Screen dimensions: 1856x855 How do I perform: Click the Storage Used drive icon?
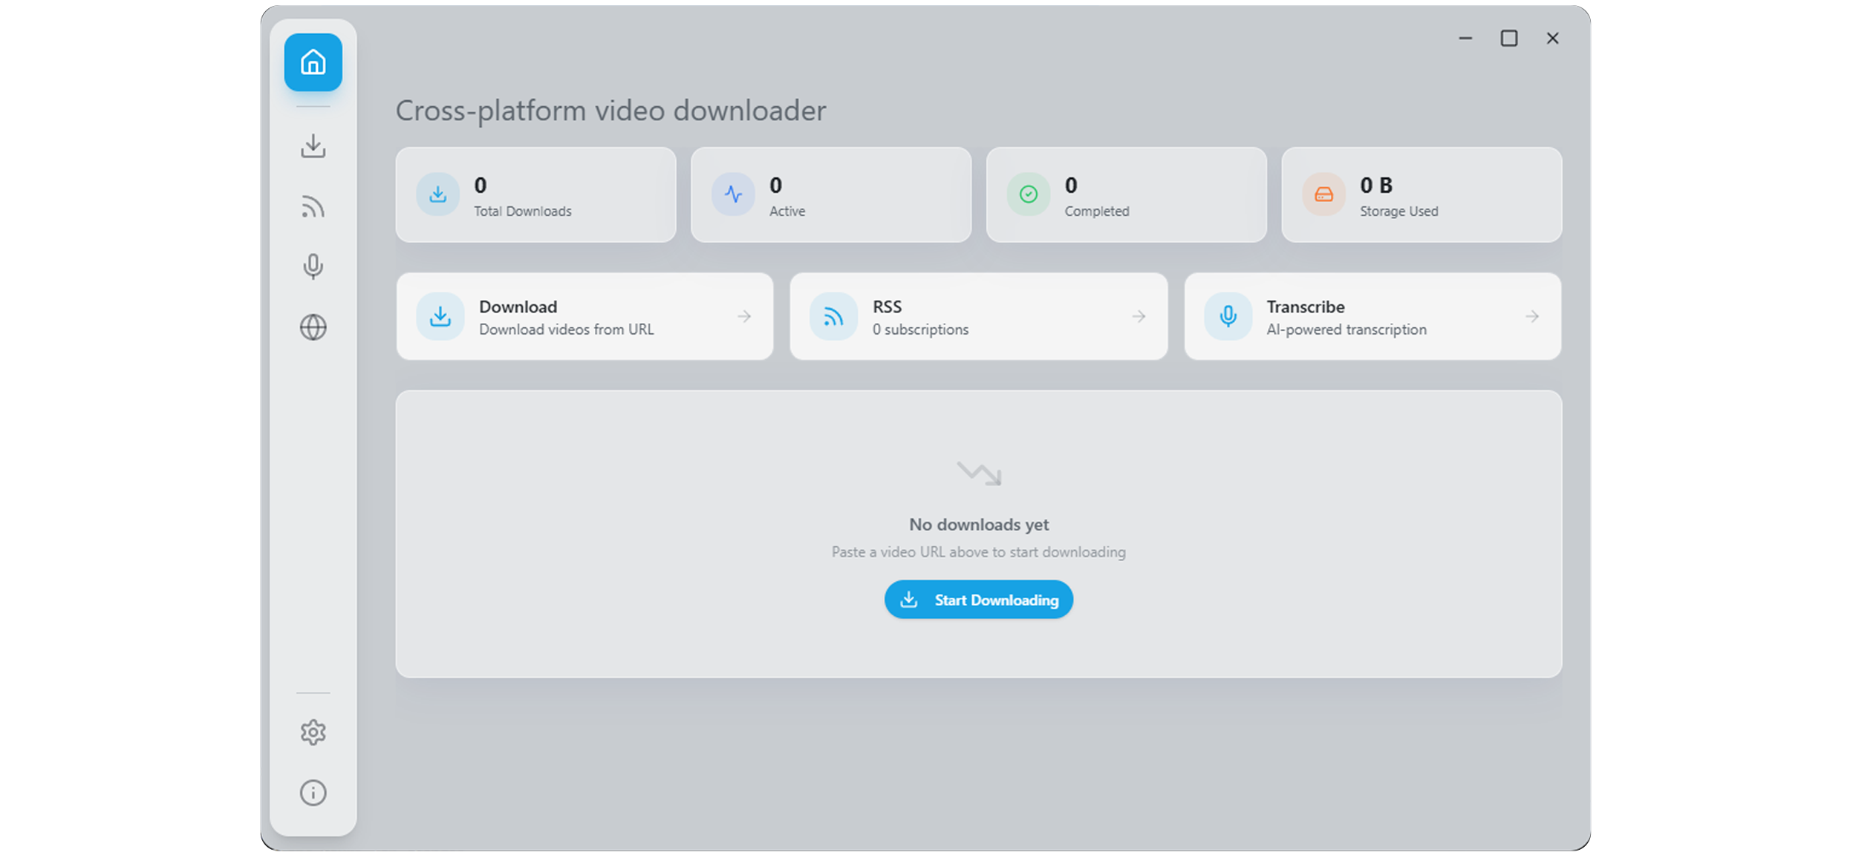tap(1323, 194)
